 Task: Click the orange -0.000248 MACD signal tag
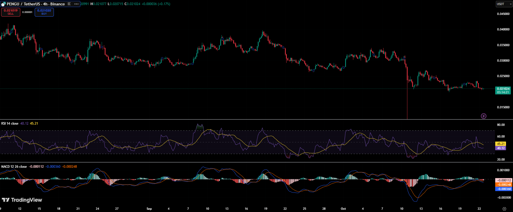503,185
